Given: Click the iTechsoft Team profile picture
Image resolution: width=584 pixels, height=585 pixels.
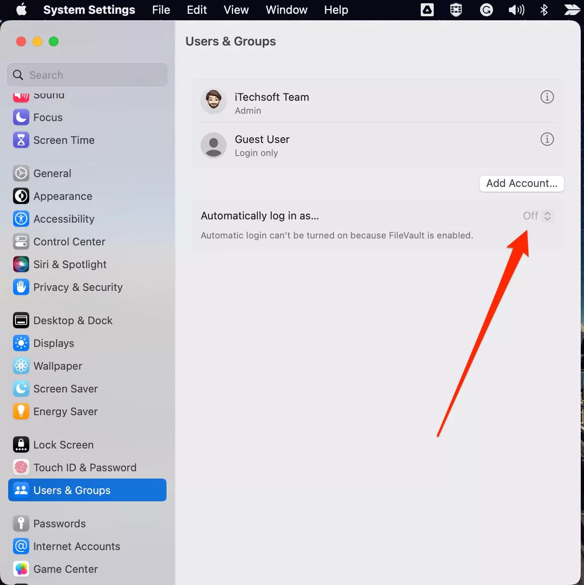Looking at the screenshot, I should [x=213, y=101].
